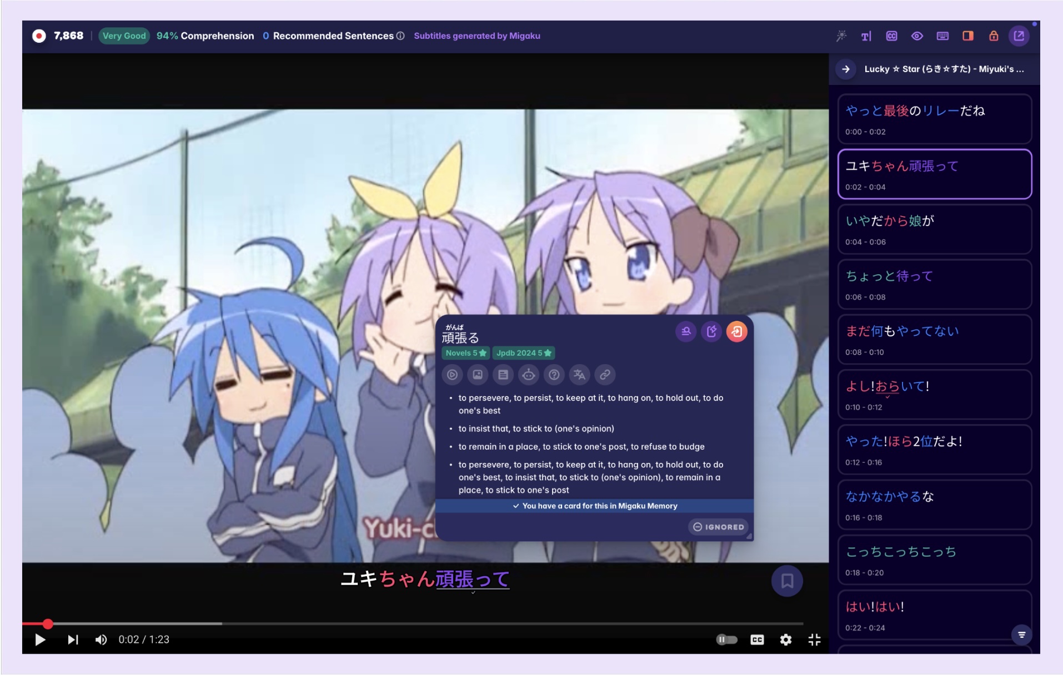The height and width of the screenshot is (675, 1063).
Task: Click the Very Good comprehension badge
Action: (x=124, y=36)
